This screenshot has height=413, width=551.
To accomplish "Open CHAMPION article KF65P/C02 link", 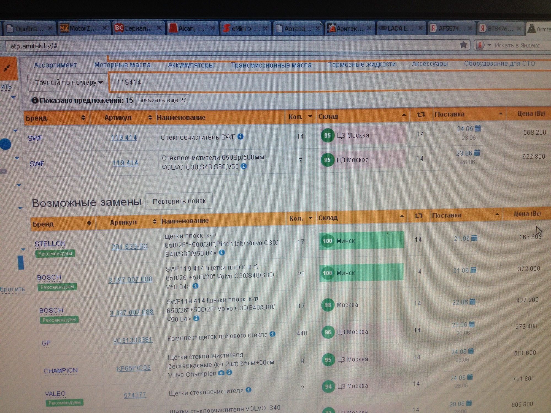I will coord(134,368).
